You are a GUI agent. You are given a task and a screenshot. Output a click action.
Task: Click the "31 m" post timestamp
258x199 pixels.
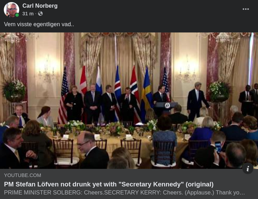coord(28,14)
